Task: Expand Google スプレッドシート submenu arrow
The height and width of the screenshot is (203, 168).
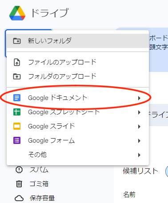Action: [139, 112]
